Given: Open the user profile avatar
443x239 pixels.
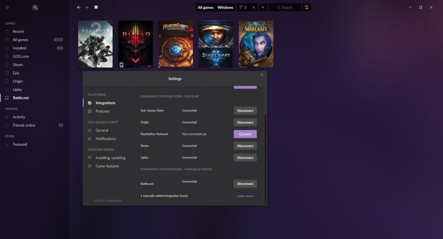Looking at the screenshot, I should click(x=35, y=7).
